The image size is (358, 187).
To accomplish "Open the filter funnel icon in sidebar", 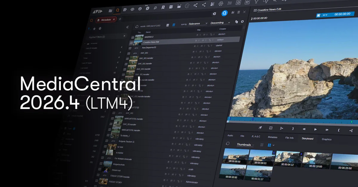I will coord(89,29).
